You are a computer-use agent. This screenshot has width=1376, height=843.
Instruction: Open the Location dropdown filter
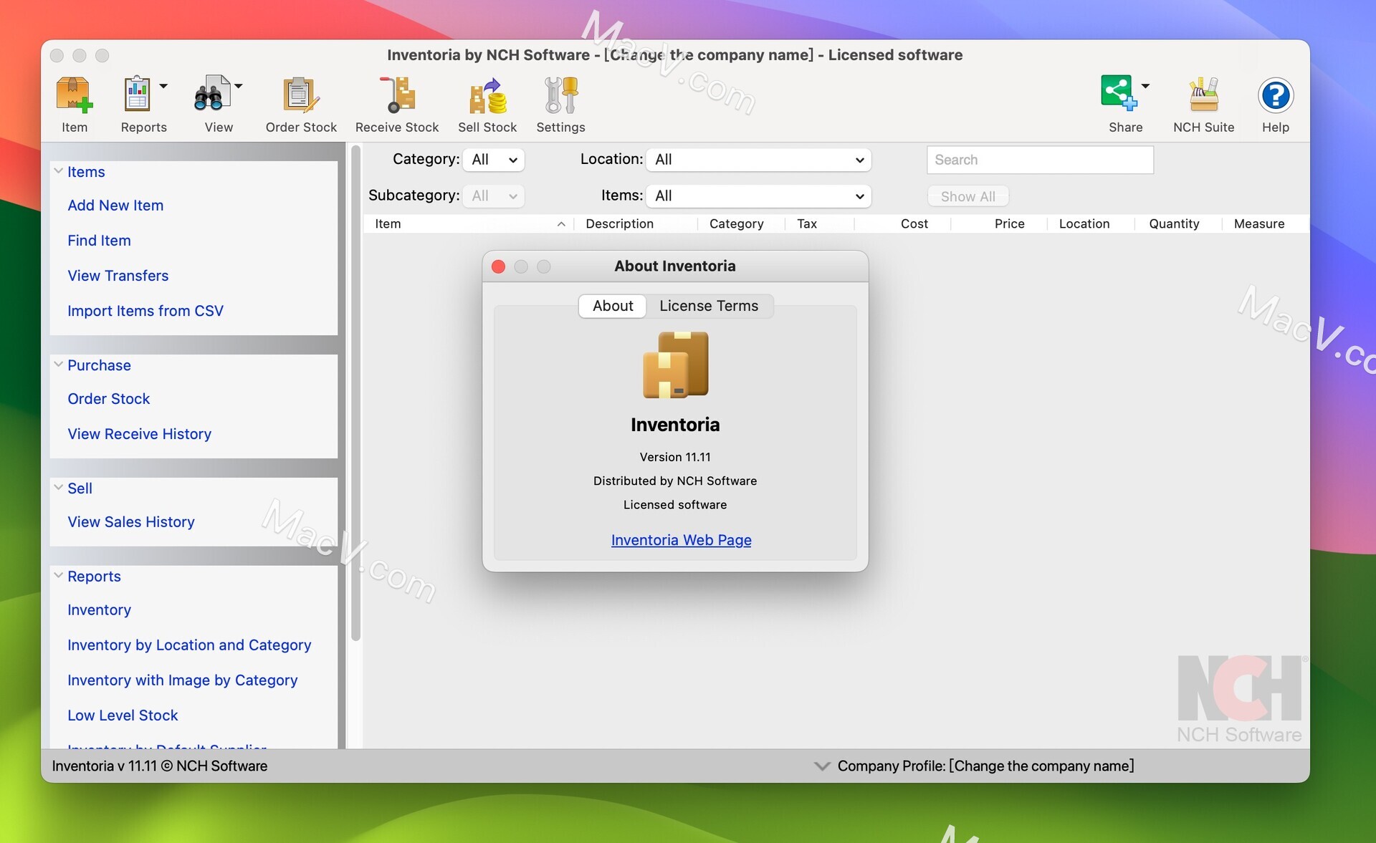(x=756, y=158)
